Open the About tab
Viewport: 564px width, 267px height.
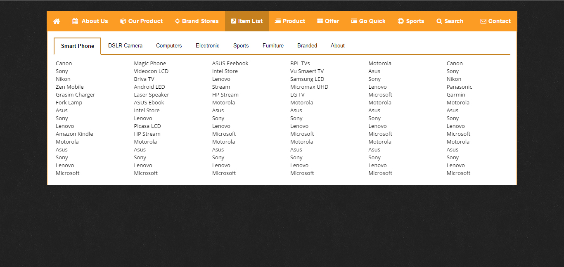pos(338,45)
